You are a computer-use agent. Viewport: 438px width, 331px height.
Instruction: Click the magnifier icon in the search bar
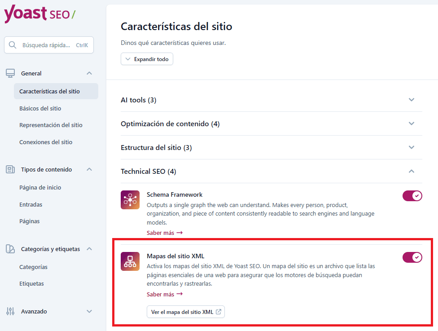(13, 45)
